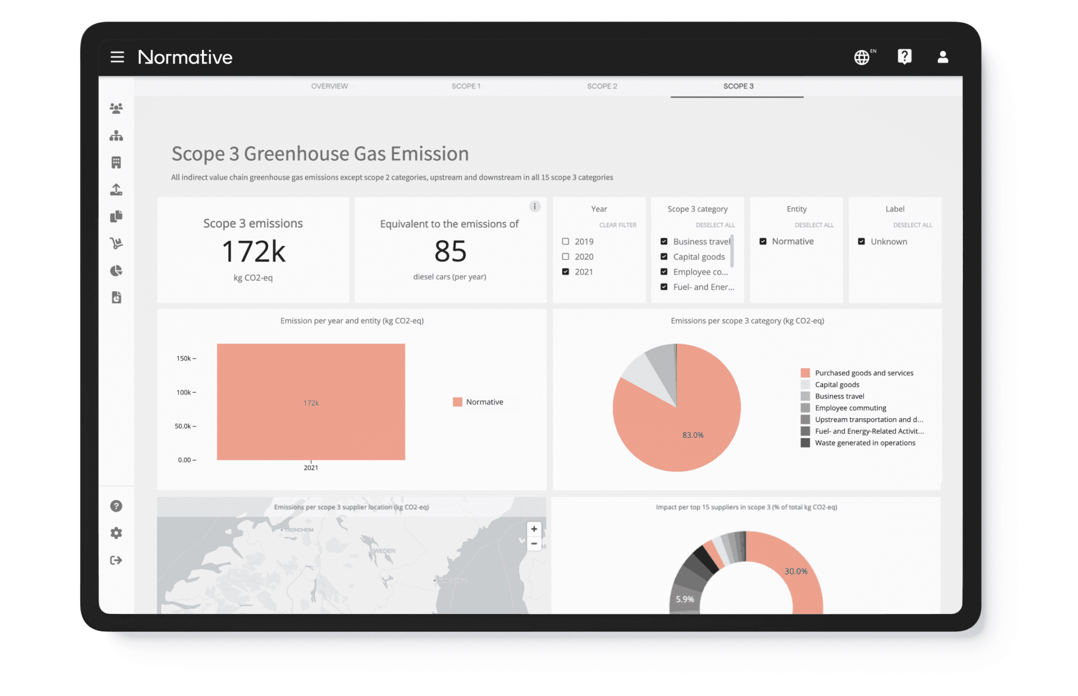Click the pie chart analytics icon
1078x696 pixels.
(x=116, y=270)
